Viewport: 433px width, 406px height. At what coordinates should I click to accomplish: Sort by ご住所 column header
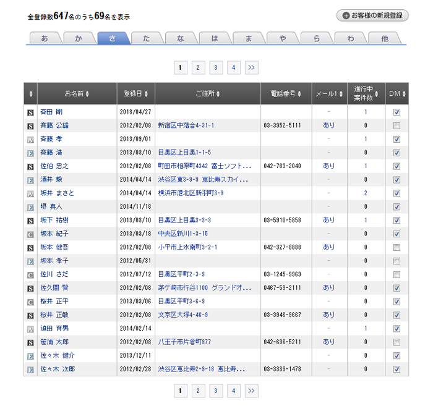(x=208, y=94)
